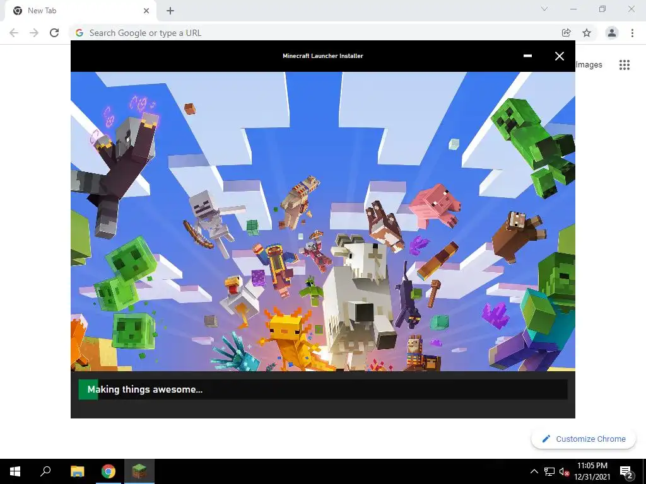Close the New Tab tab

pyautogui.click(x=146, y=11)
